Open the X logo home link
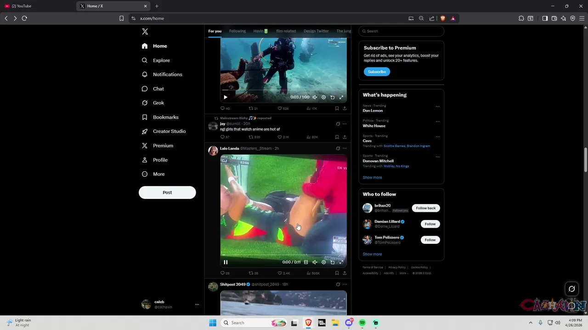The width and height of the screenshot is (588, 330). coord(145,32)
